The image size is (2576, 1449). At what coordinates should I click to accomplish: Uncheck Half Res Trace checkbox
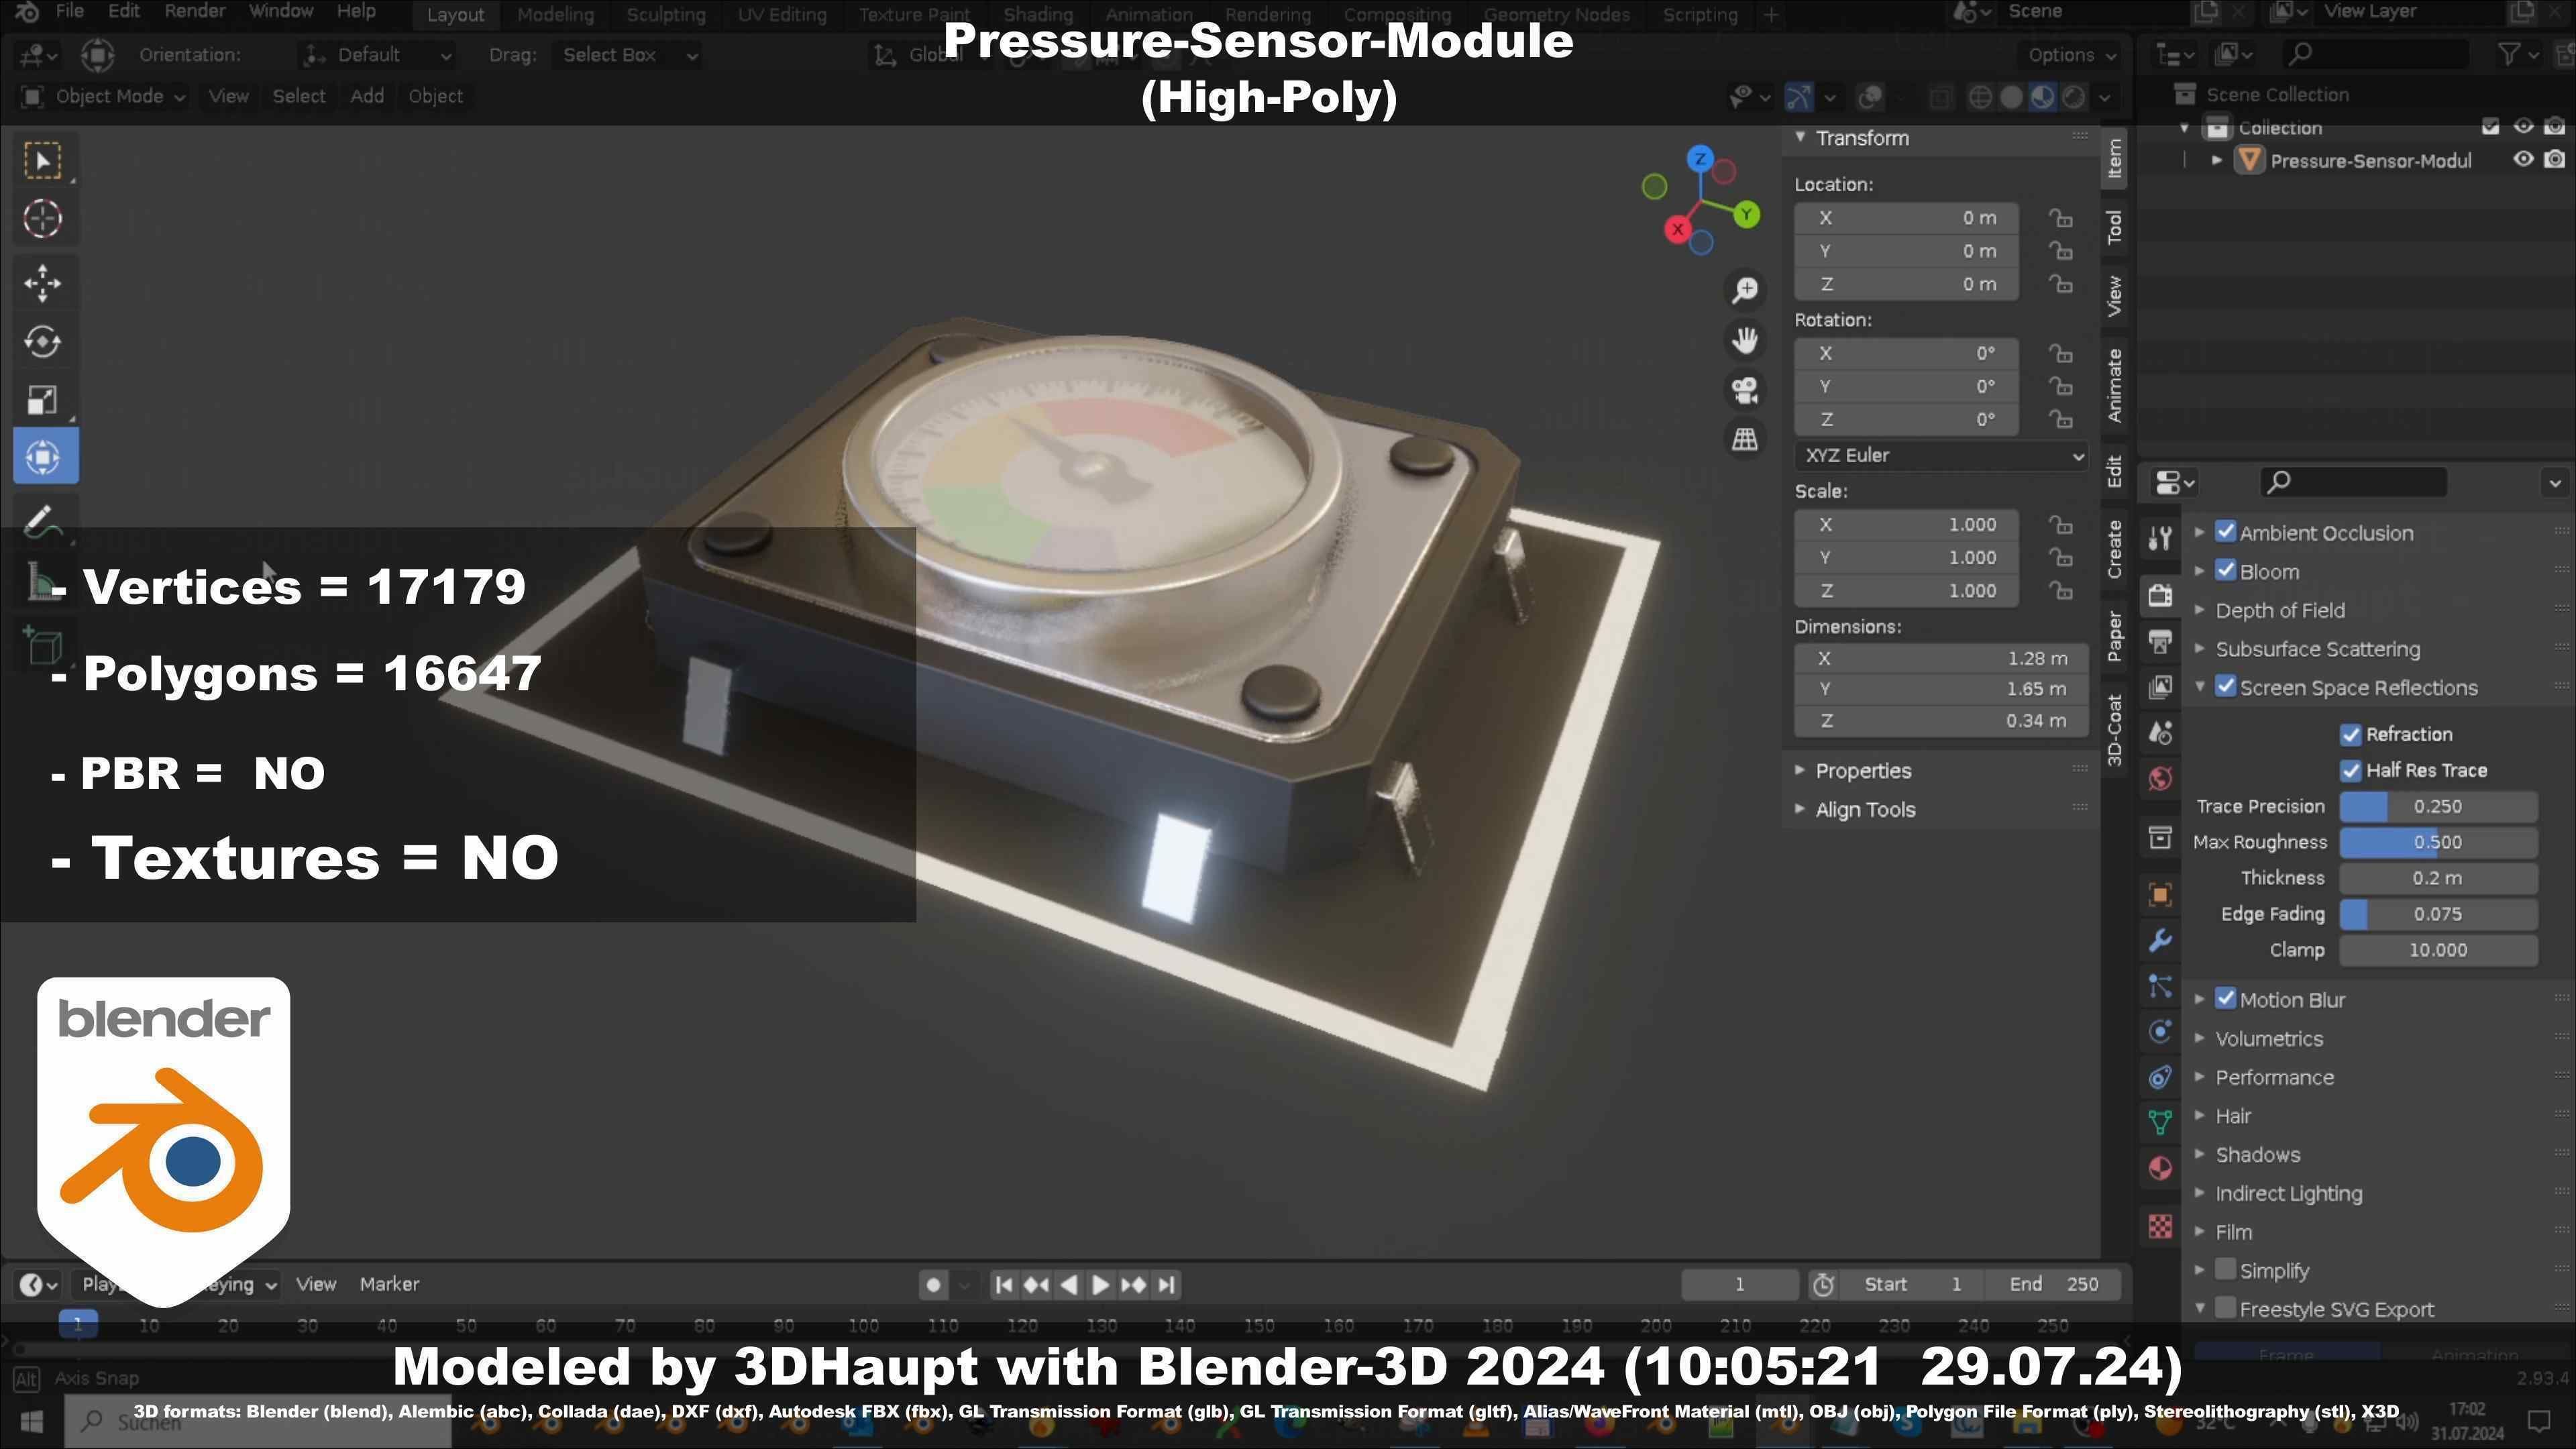(2351, 771)
